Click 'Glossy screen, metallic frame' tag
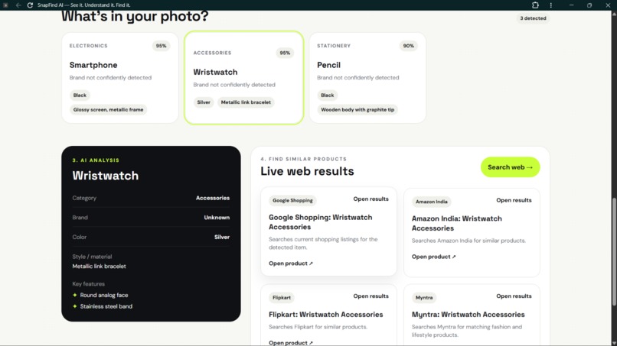The image size is (617, 346). click(x=108, y=110)
